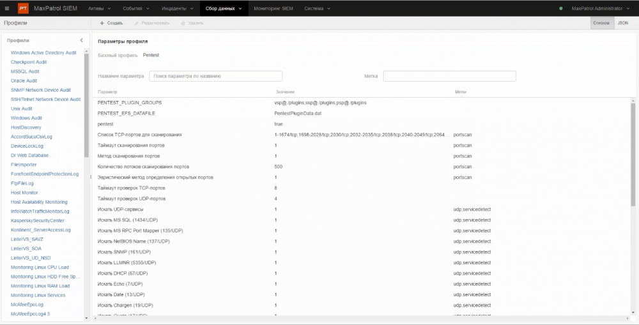Viewport: 639px width, 325px height.
Task: Click the pencil edit icon in toolbar
Action: pyautogui.click(x=135, y=23)
